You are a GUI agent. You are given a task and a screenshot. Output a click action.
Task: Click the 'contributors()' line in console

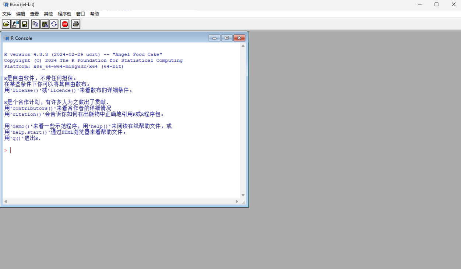point(58,108)
